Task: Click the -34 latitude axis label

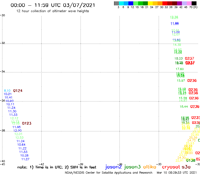Action: point(2,71)
